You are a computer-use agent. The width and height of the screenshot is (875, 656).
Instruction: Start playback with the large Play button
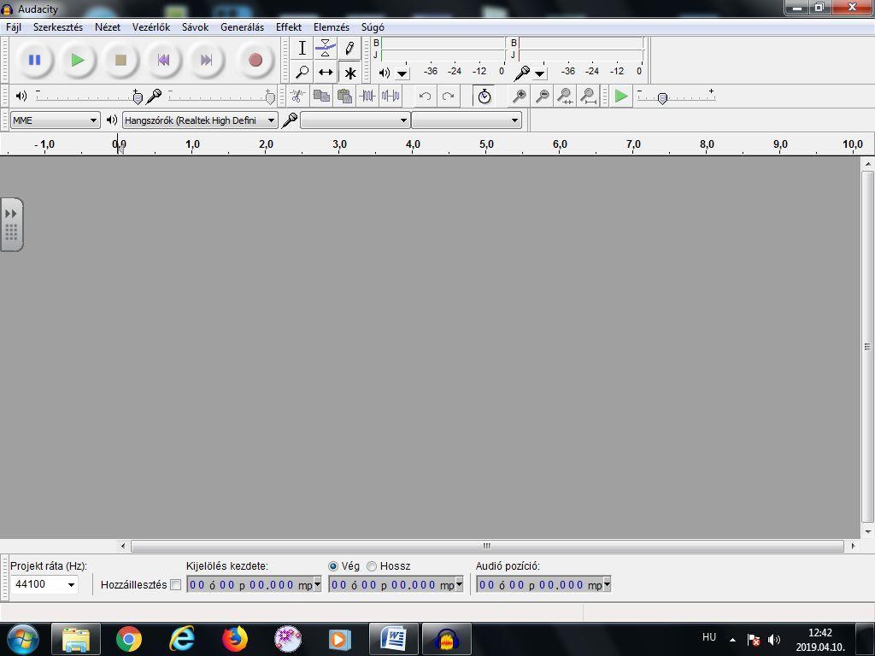point(78,60)
